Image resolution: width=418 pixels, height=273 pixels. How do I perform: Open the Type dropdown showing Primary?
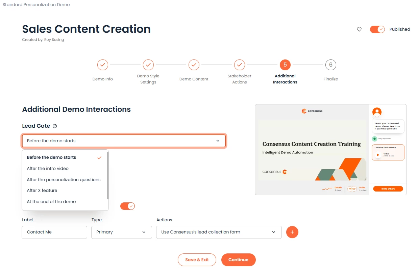pyautogui.click(x=121, y=232)
